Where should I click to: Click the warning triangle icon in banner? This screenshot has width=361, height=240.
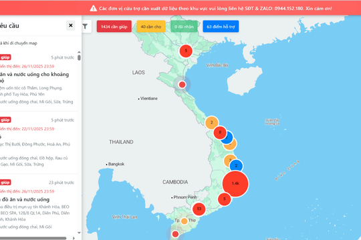coord(93,9)
